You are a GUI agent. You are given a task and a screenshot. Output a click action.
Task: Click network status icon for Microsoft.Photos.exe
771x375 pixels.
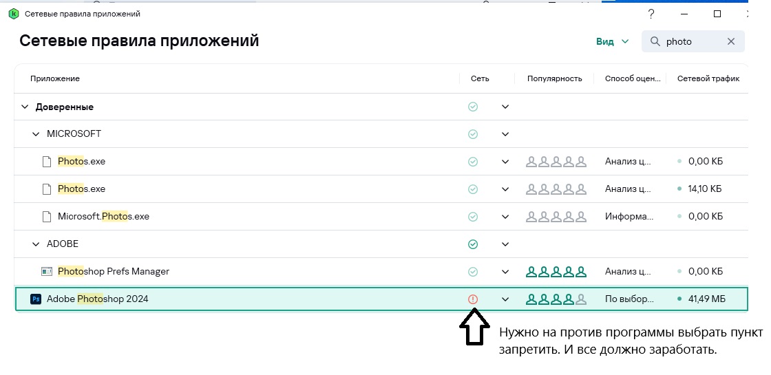(x=473, y=216)
